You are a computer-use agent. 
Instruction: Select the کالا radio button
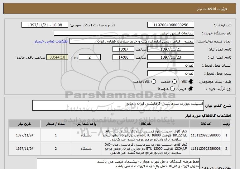click(x=191, y=82)
